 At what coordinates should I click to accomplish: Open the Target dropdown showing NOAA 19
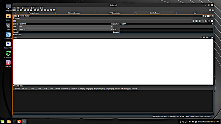[66, 29]
